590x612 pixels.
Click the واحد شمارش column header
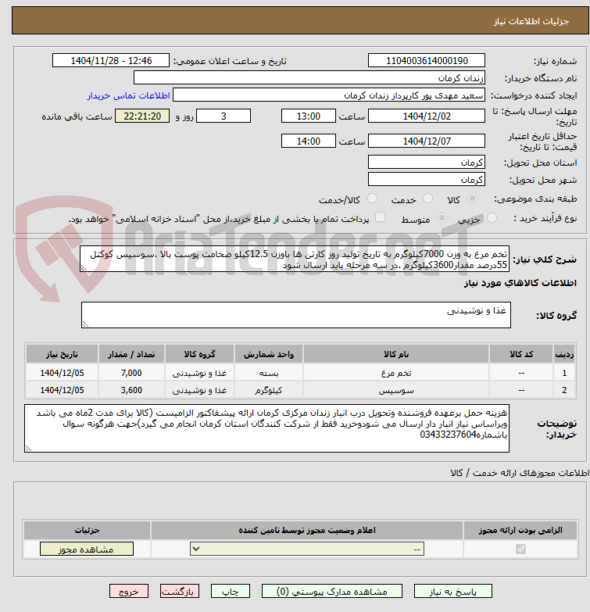coord(269,354)
